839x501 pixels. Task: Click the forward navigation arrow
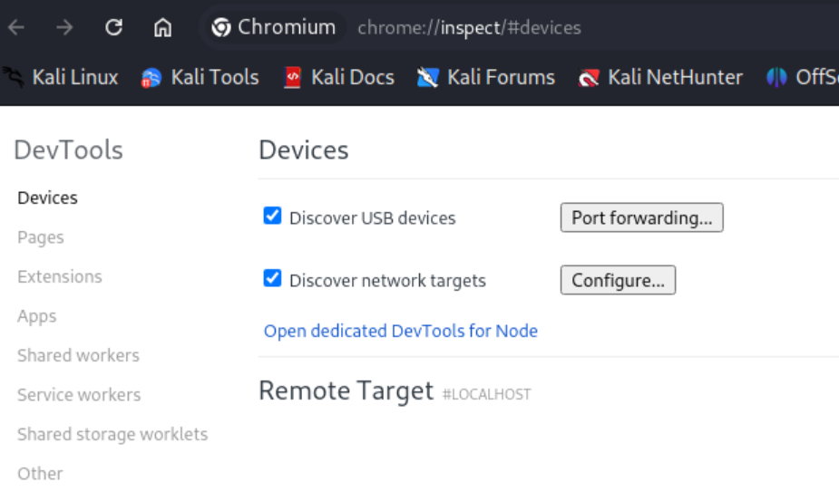(x=64, y=27)
